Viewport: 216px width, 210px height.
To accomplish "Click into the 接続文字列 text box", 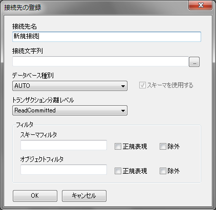I will pos(100,61).
